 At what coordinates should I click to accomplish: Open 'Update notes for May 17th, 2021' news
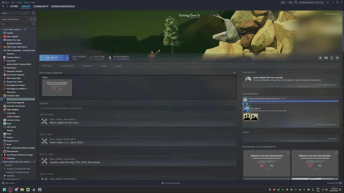click(x=75, y=162)
